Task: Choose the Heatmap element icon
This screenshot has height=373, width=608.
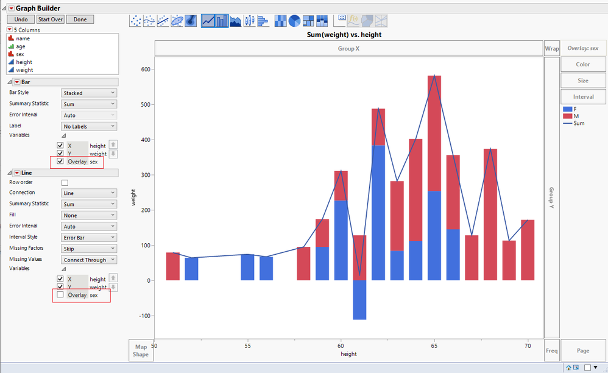Action: [280, 21]
